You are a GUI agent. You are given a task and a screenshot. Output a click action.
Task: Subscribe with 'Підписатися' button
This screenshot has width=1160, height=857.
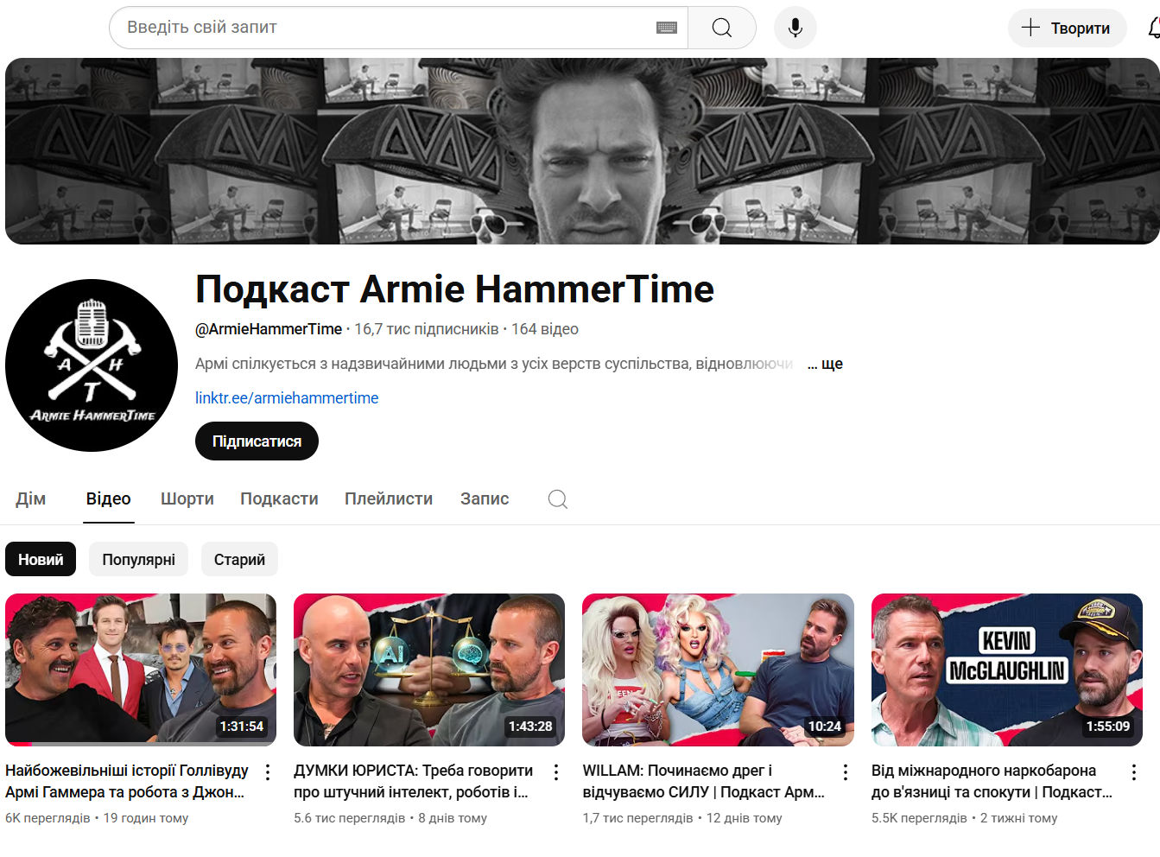[x=257, y=441]
